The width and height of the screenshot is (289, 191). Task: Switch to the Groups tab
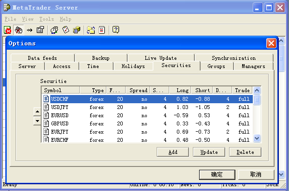(217, 66)
